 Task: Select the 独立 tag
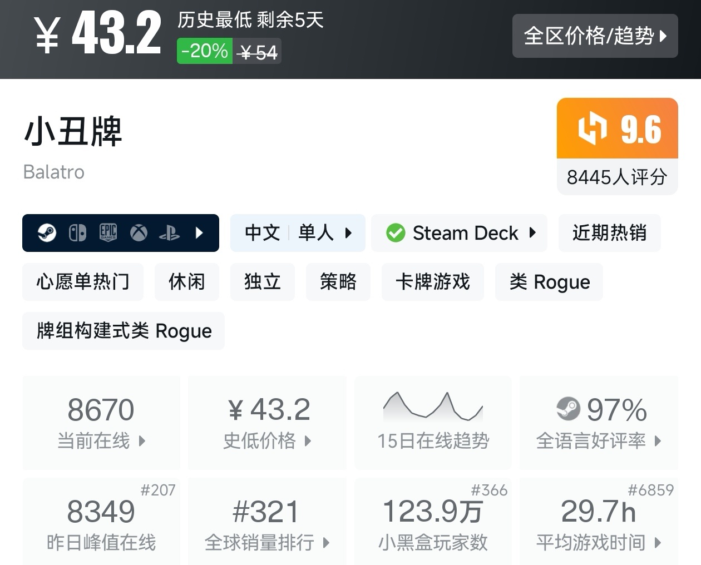pos(263,281)
